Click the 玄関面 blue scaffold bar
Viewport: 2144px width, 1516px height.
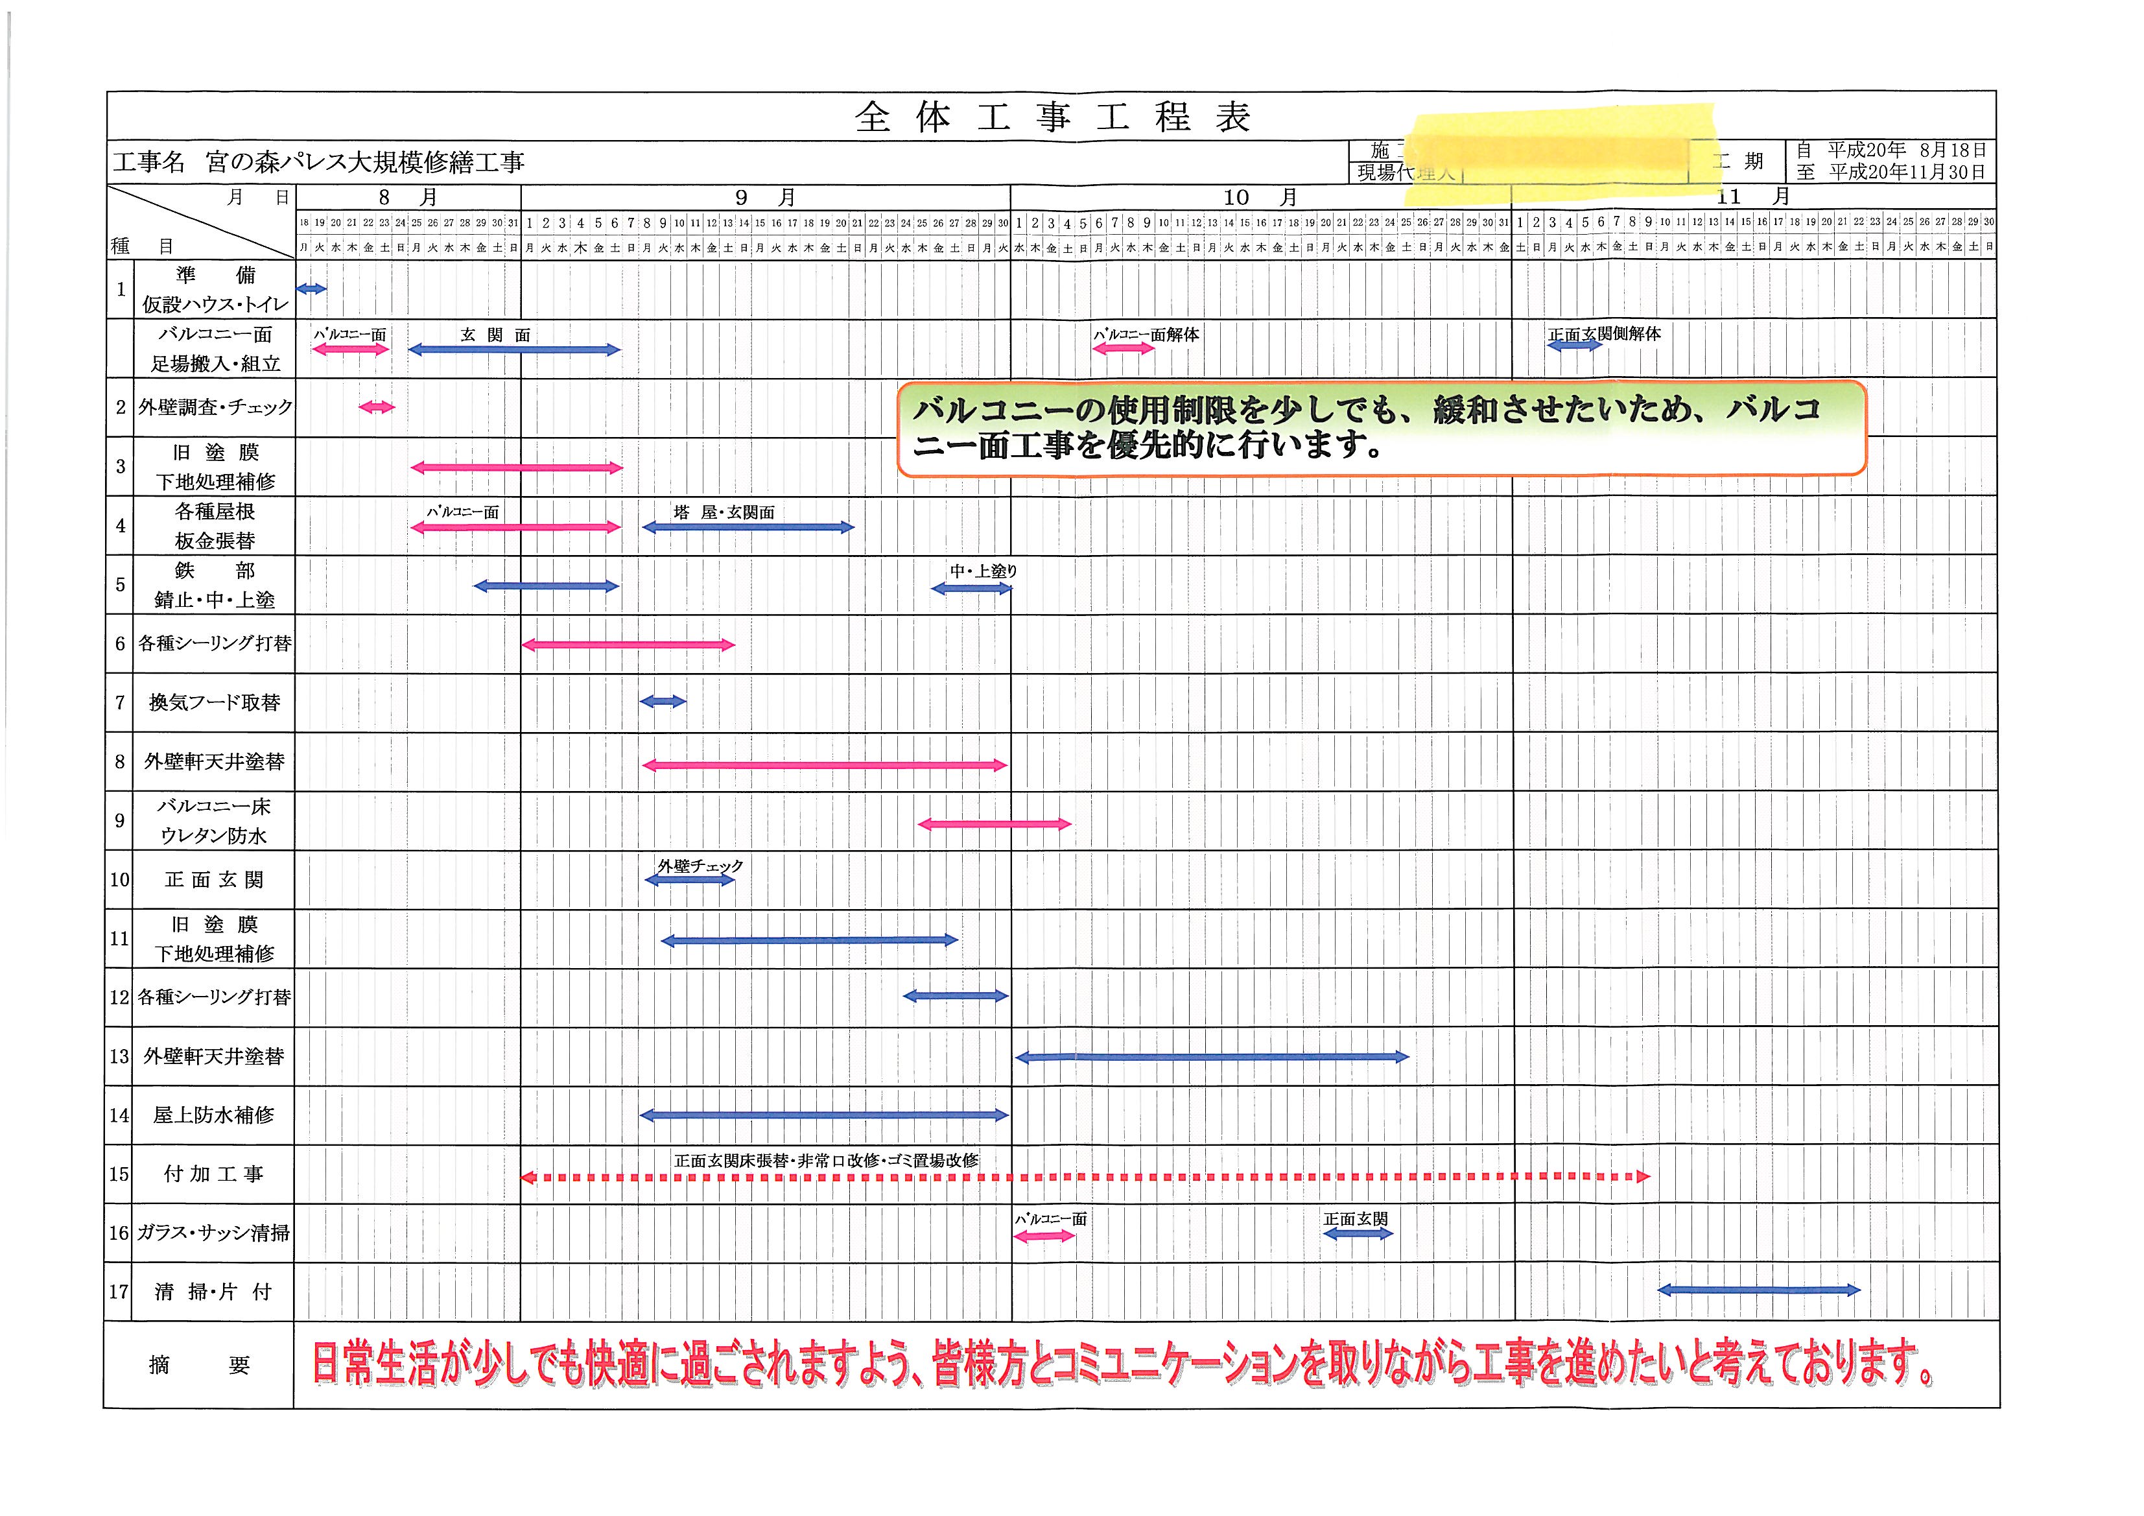click(x=515, y=350)
